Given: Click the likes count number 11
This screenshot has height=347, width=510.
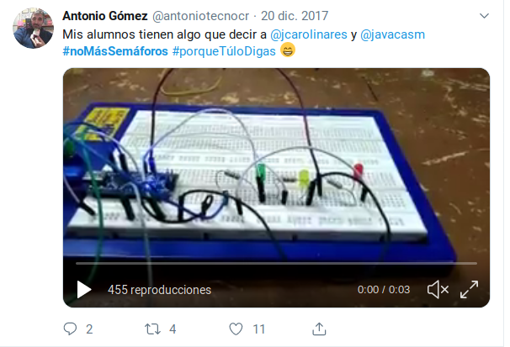Looking at the screenshot, I should coord(259,329).
